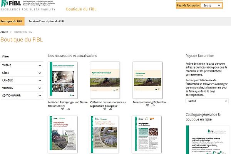Open the Biolandbau Foliensammlung cover thumbnail

[x=147, y=80]
